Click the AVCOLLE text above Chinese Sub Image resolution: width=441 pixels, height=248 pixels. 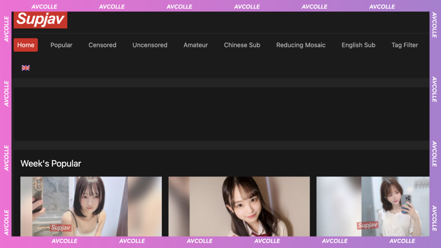(247, 7)
